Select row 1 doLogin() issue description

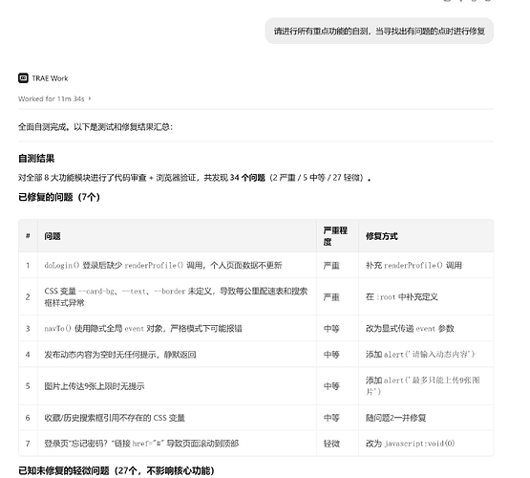tap(163, 265)
